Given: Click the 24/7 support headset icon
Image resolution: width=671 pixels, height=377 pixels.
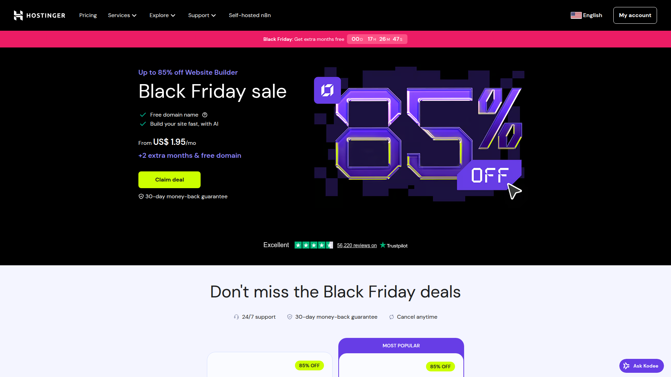Looking at the screenshot, I should tap(237, 317).
